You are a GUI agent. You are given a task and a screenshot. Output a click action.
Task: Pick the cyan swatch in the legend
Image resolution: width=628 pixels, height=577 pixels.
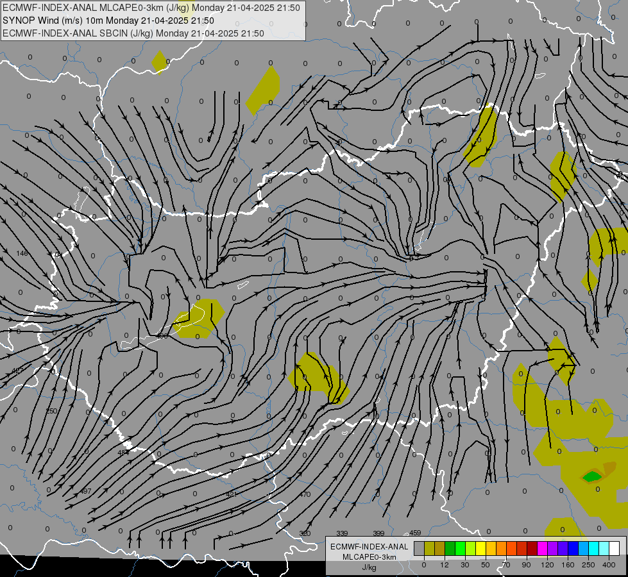[593, 548]
